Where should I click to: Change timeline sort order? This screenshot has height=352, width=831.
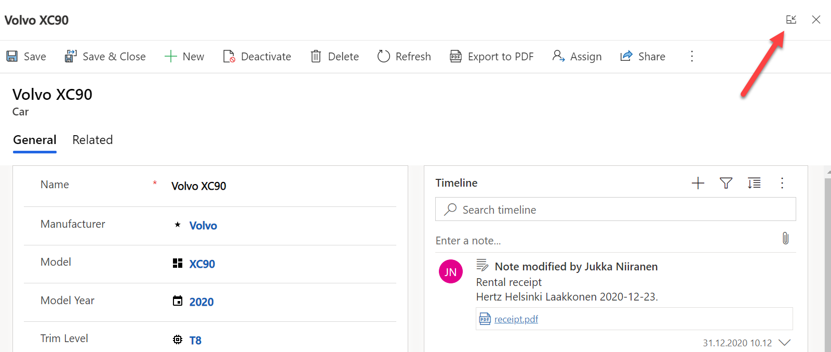[754, 183]
